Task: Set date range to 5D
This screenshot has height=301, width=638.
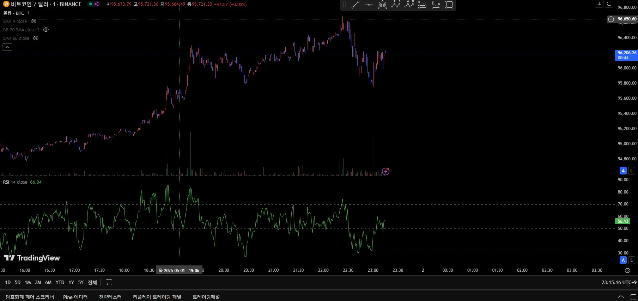Action: 18,282
